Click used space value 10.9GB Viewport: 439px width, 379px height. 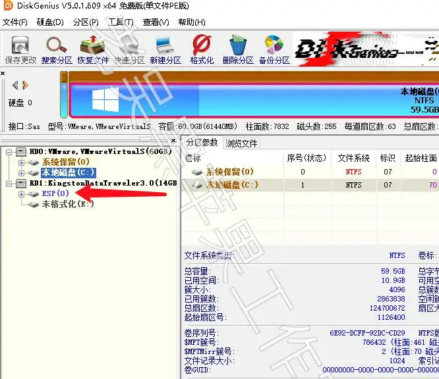pos(393,280)
